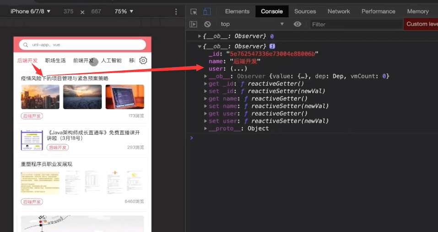This screenshot has width=438, height=232.
Task: Switch to the Network tab
Action: pos(339,11)
